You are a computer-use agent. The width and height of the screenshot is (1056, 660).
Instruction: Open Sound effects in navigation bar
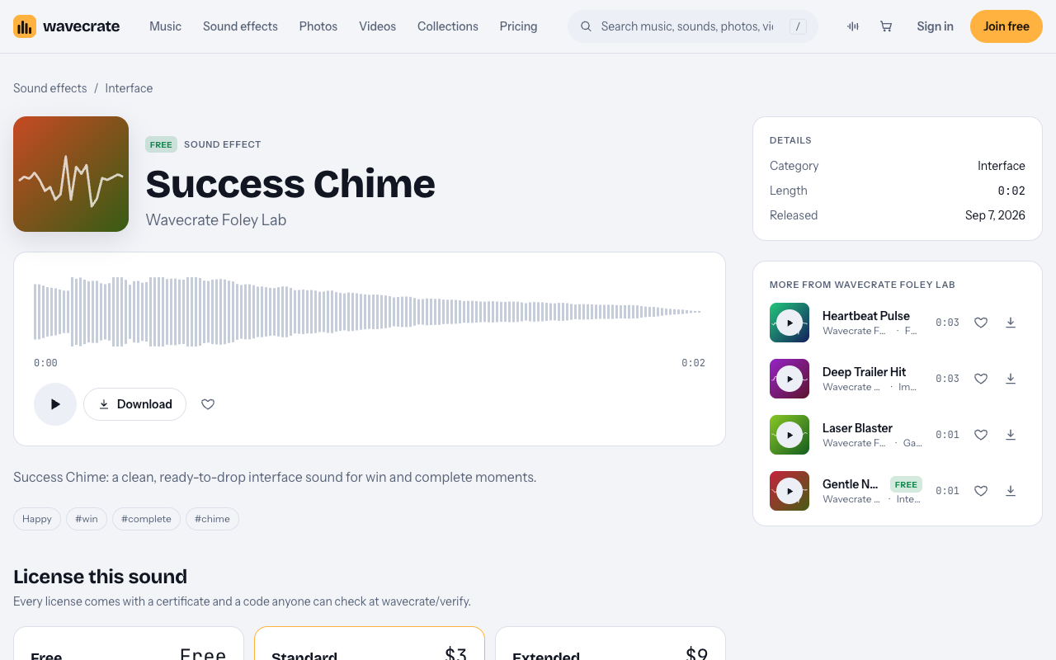(240, 26)
